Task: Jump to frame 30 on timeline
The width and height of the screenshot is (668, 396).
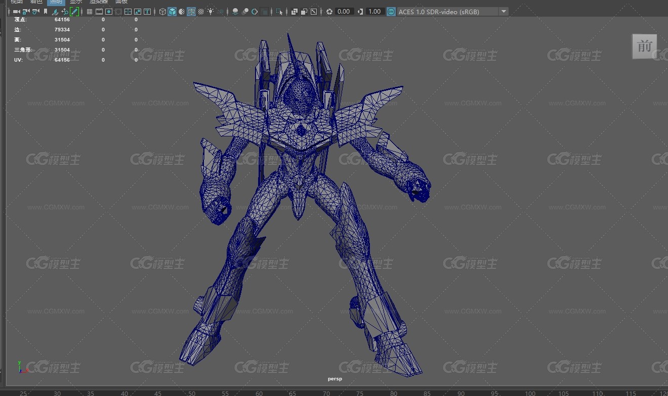Action: point(57,393)
